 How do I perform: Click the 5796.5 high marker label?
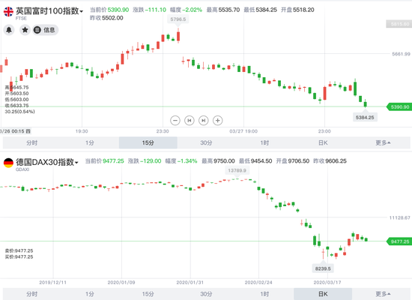tap(178, 19)
